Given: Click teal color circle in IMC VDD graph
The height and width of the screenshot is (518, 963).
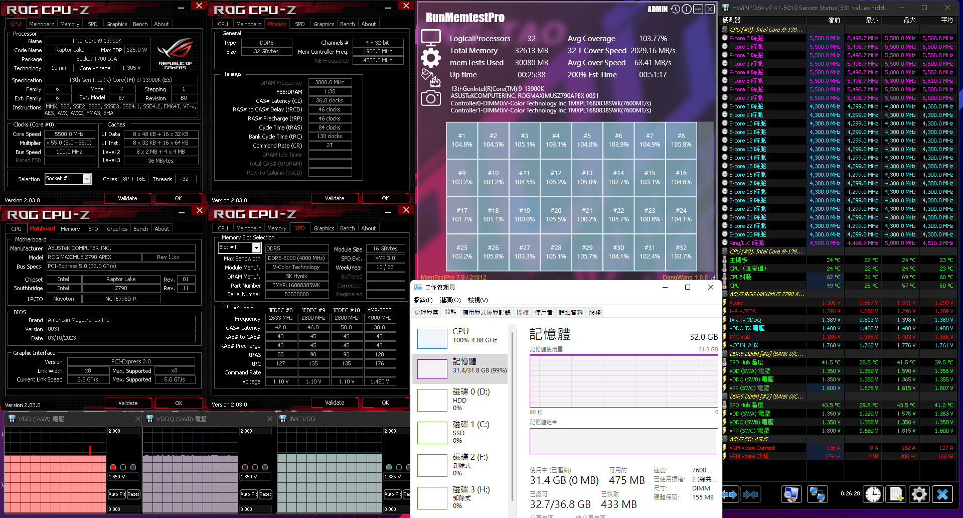Looking at the screenshot, I should click(x=389, y=467).
